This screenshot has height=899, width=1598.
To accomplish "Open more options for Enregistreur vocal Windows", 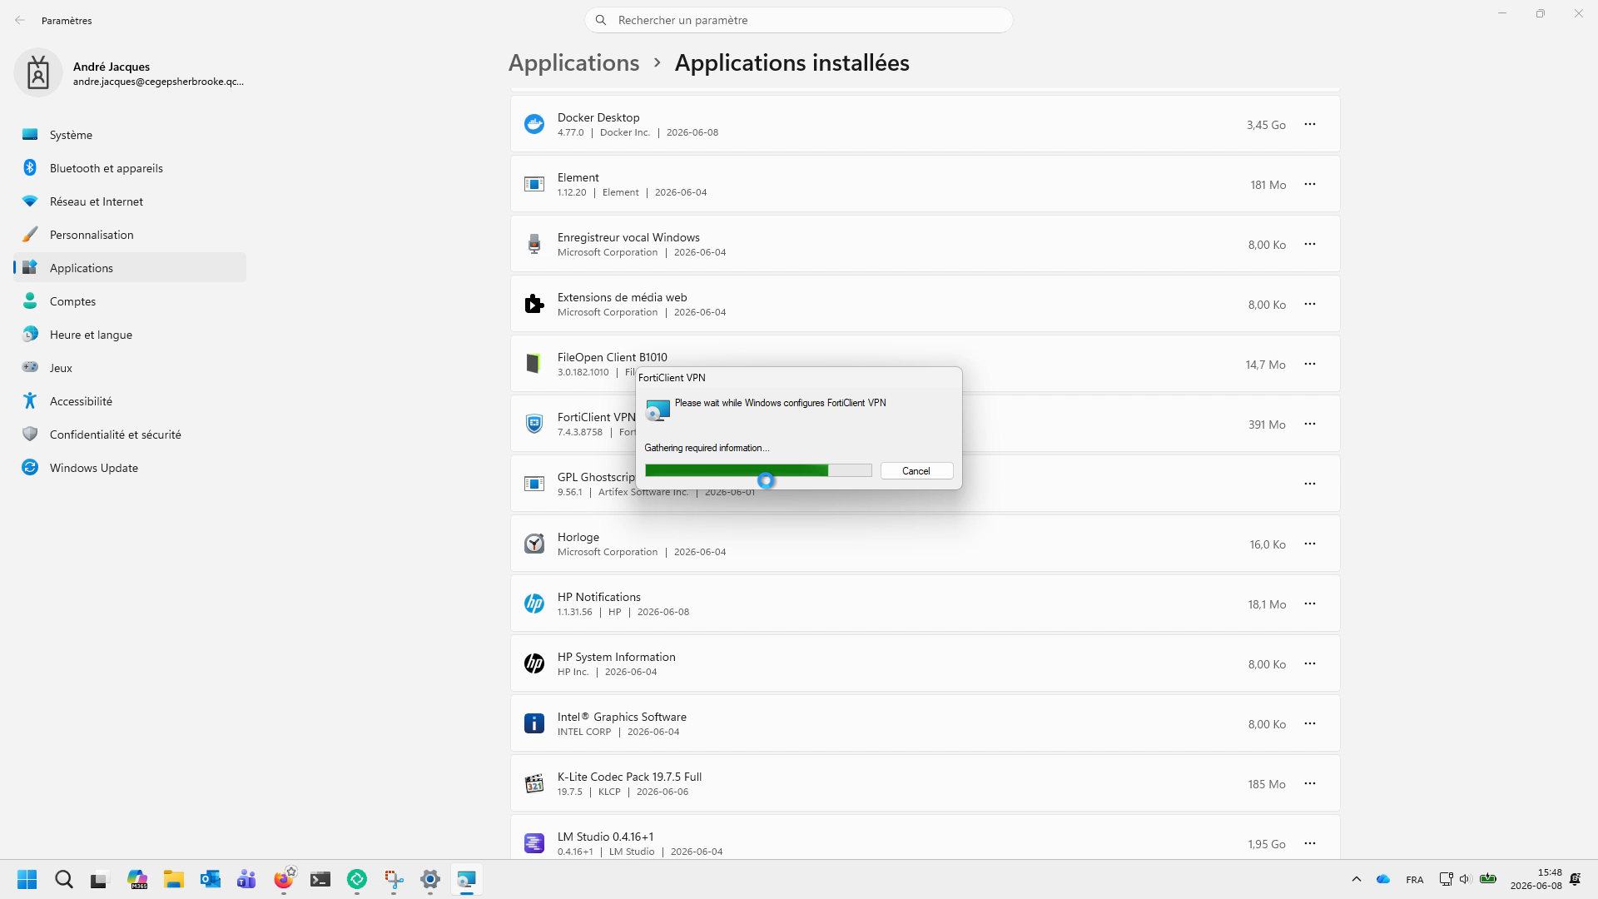I will [1310, 244].
